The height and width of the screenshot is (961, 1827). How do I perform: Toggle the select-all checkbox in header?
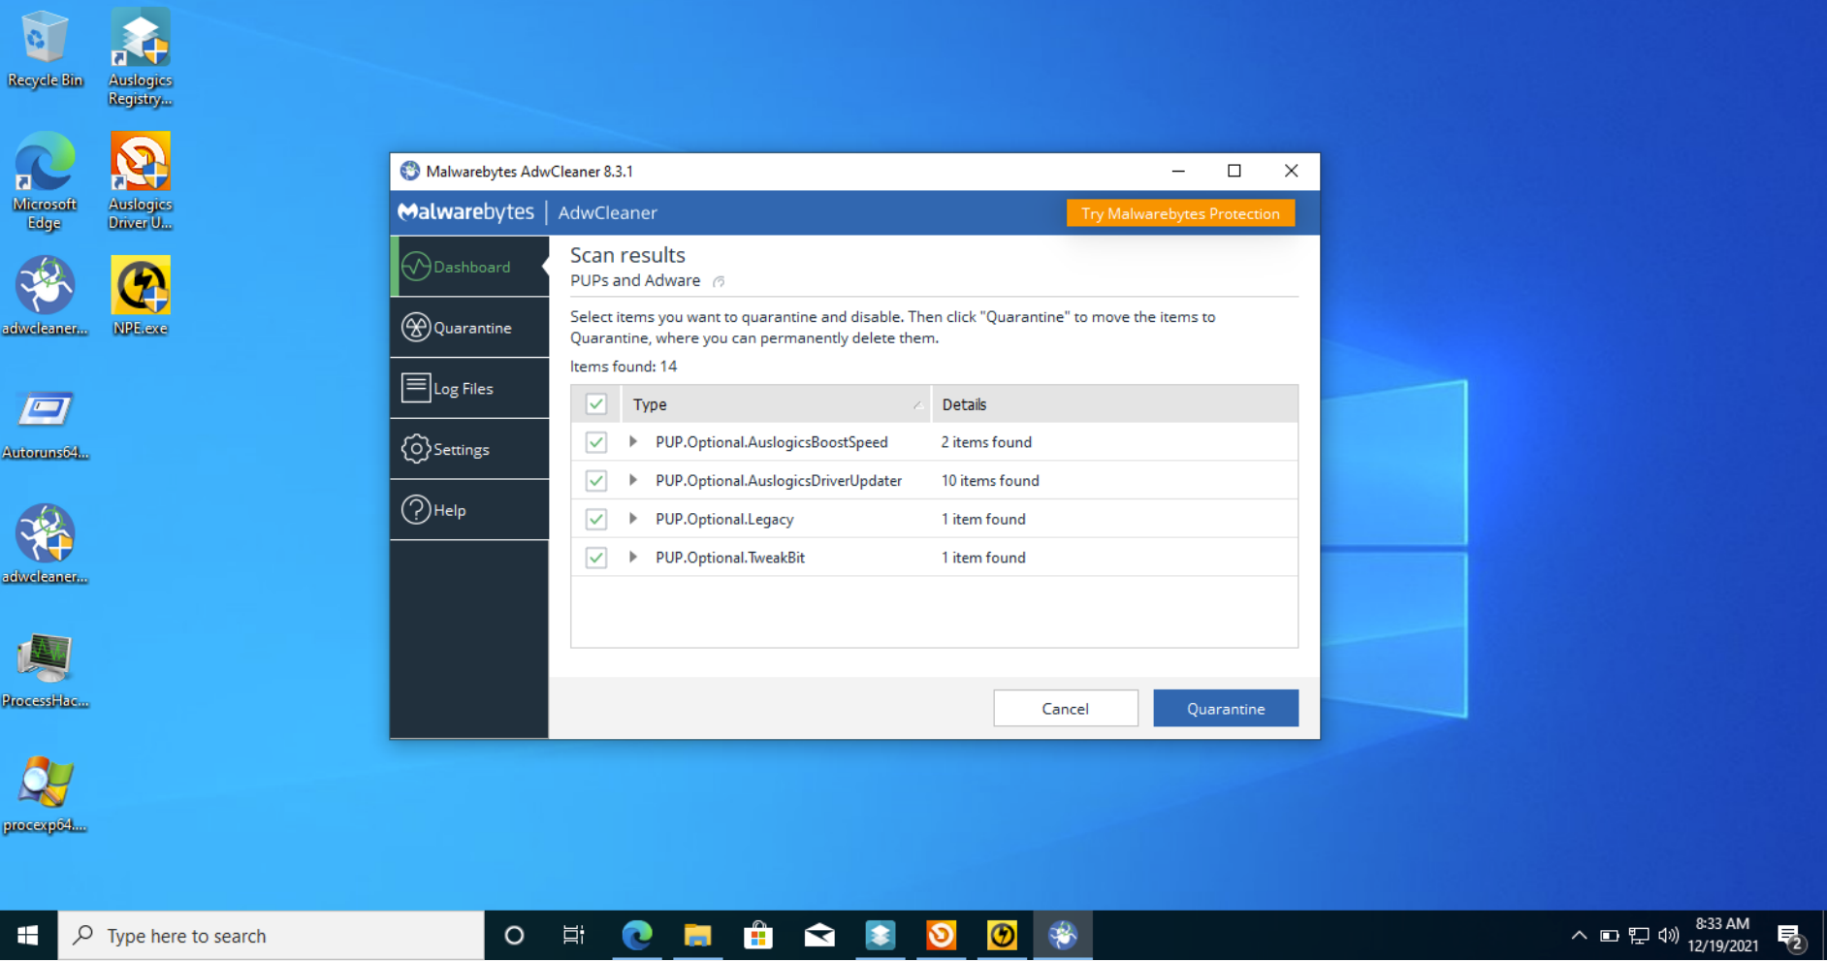(596, 404)
